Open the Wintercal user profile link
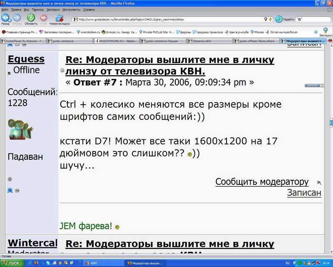The image size is (333, 267). pyautogui.click(x=32, y=243)
